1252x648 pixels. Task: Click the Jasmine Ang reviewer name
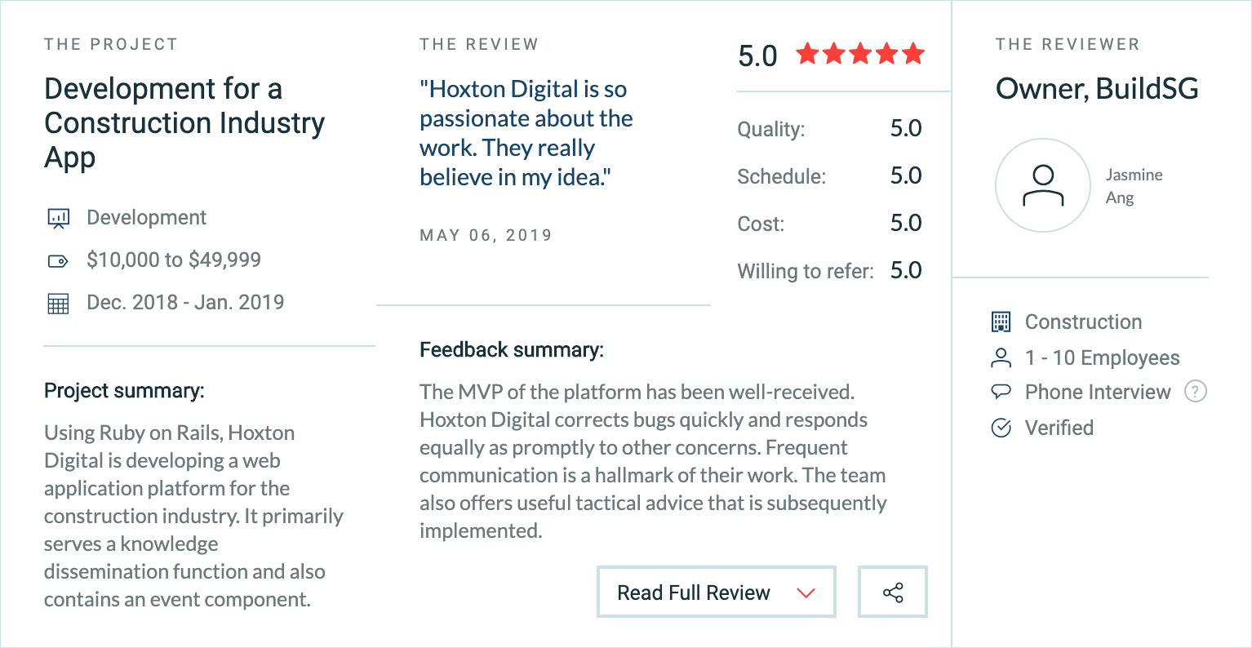pos(1134,186)
